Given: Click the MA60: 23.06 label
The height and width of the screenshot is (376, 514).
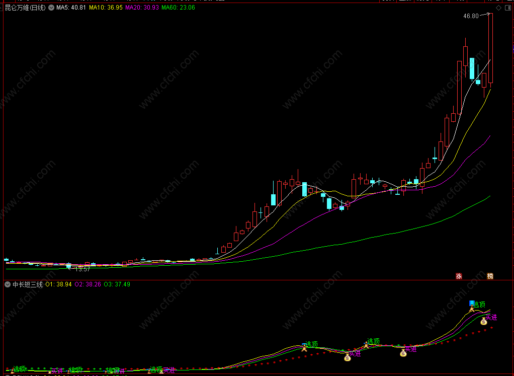Looking at the screenshot, I should coord(179,8).
